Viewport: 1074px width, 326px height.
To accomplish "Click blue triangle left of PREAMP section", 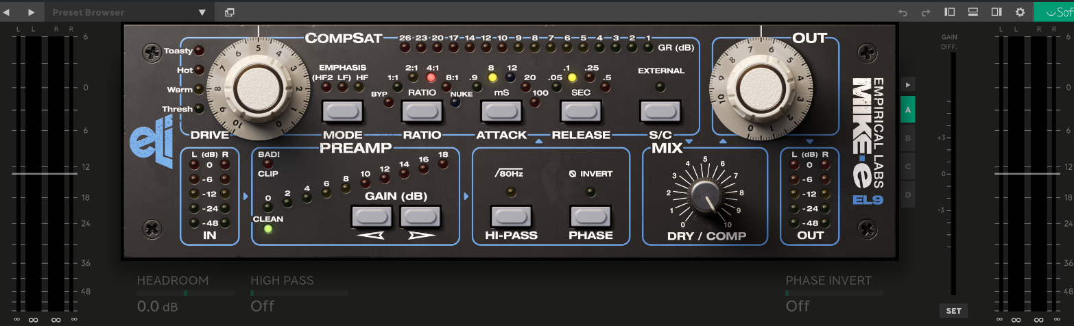I will pyautogui.click(x=246, y=197).
